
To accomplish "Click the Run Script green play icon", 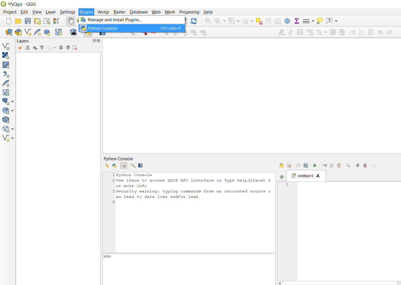I will point(315,165).
